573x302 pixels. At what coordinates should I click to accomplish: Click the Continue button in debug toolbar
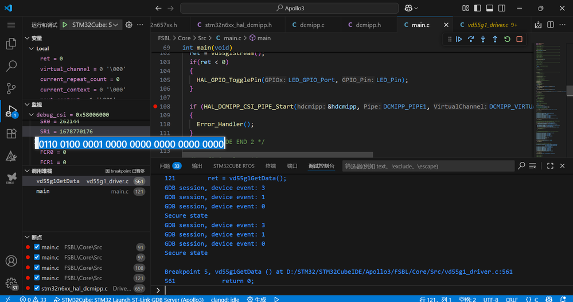459,39
